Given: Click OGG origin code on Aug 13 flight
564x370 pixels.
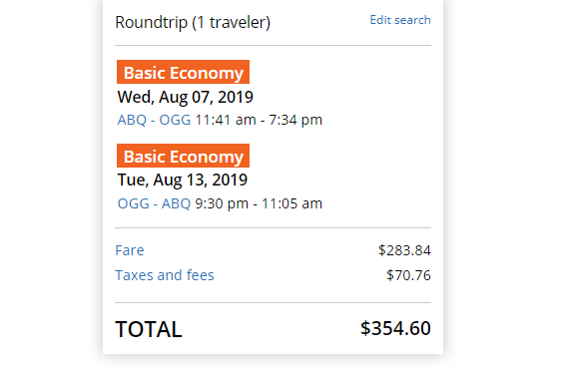Looking at the screenshot, I should (133, 203).
